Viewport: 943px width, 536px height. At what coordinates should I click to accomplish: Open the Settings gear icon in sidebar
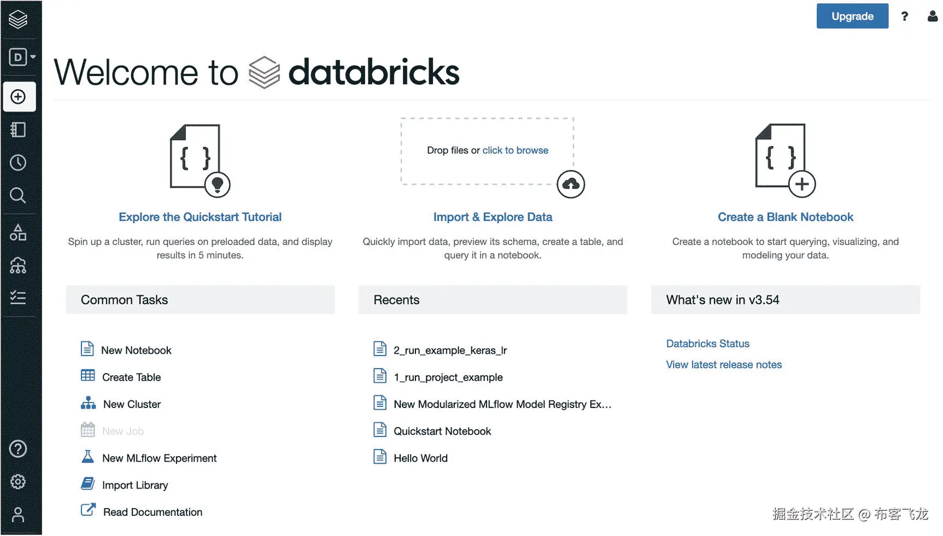(19, 482)
